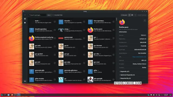
Task: Expand the Optional Depends (4) section
Action: coord(127,75)
